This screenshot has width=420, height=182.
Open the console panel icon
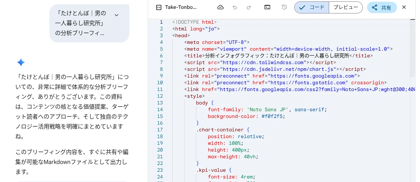coord(267,7)
